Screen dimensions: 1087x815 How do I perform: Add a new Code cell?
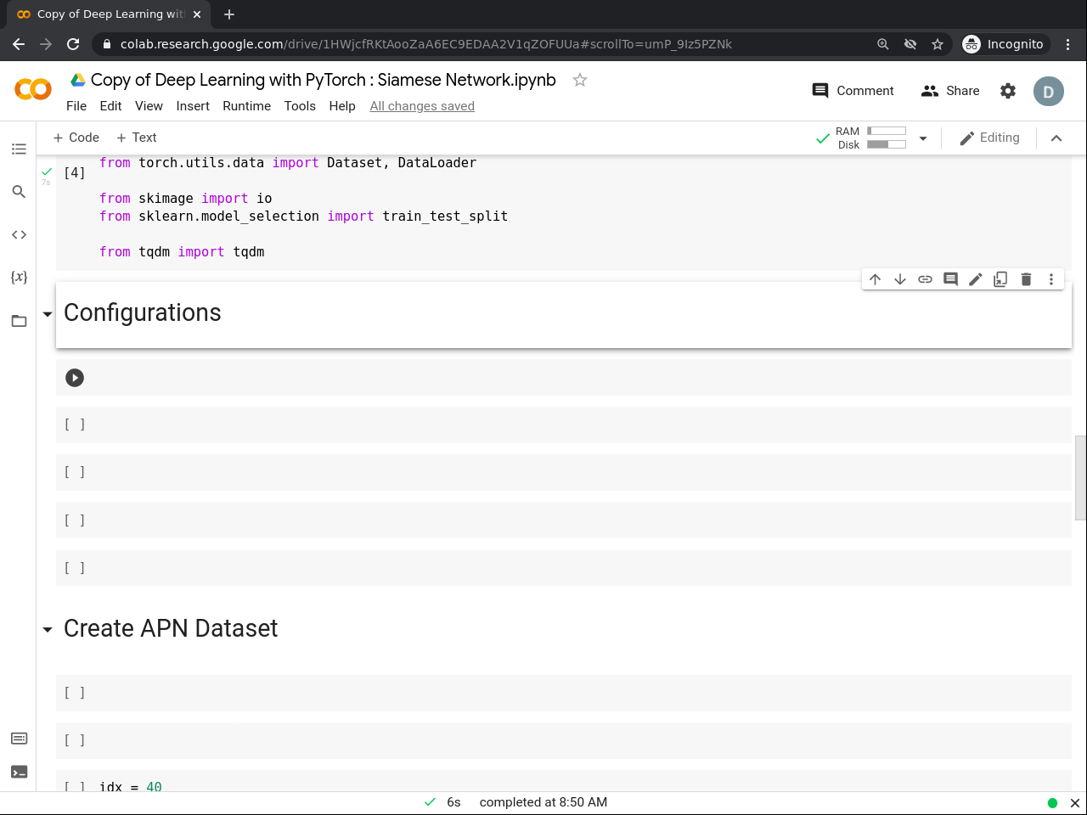tap(76, 138)
